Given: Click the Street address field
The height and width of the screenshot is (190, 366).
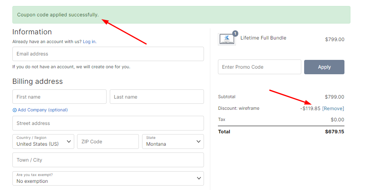Looking at the screenshot, I should click(108, 123).
